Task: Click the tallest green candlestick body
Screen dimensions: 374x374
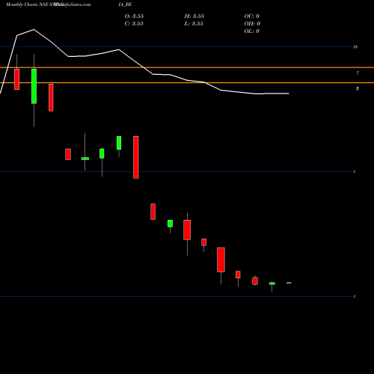Action: (x=34, y=86)
